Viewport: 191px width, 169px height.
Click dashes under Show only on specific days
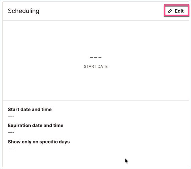(x=11, y=149)
